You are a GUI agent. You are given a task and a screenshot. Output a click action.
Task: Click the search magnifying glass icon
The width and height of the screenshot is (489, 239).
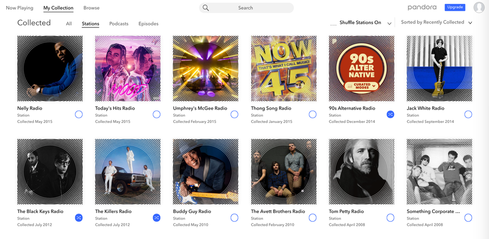[x=206, y=8]
